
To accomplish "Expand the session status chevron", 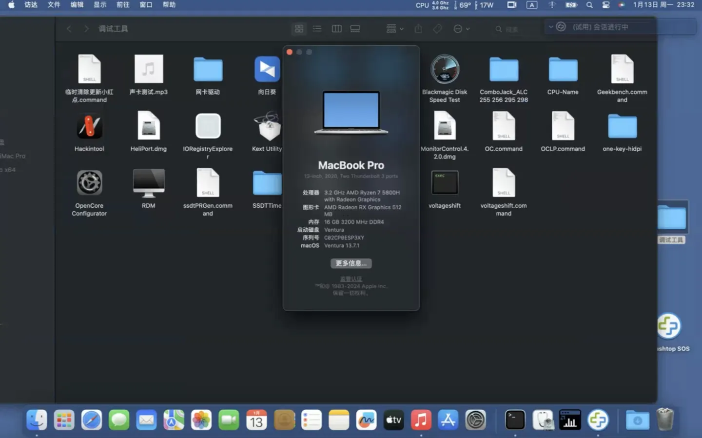I will (x=551, y=27).
